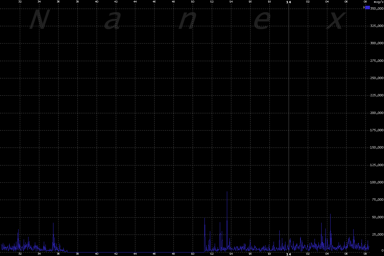Select the 100,000 y-axis label
The height and width of the screenshot is (256, 384).
coord(377,182)
